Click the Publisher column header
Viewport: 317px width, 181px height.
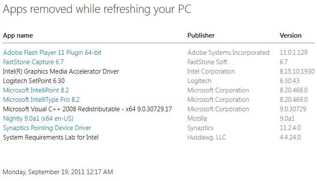pos(201,36)
